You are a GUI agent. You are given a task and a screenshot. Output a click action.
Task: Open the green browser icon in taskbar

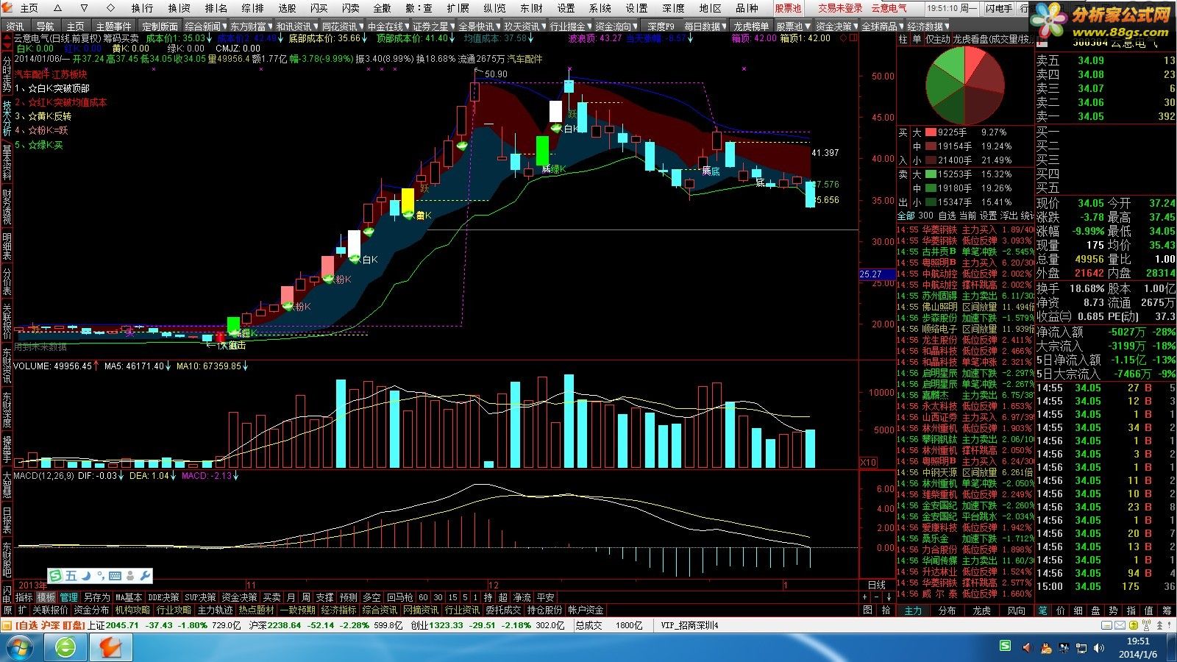click(66, 647)
